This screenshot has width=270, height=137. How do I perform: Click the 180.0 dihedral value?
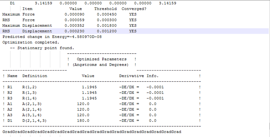coord(83,121)
